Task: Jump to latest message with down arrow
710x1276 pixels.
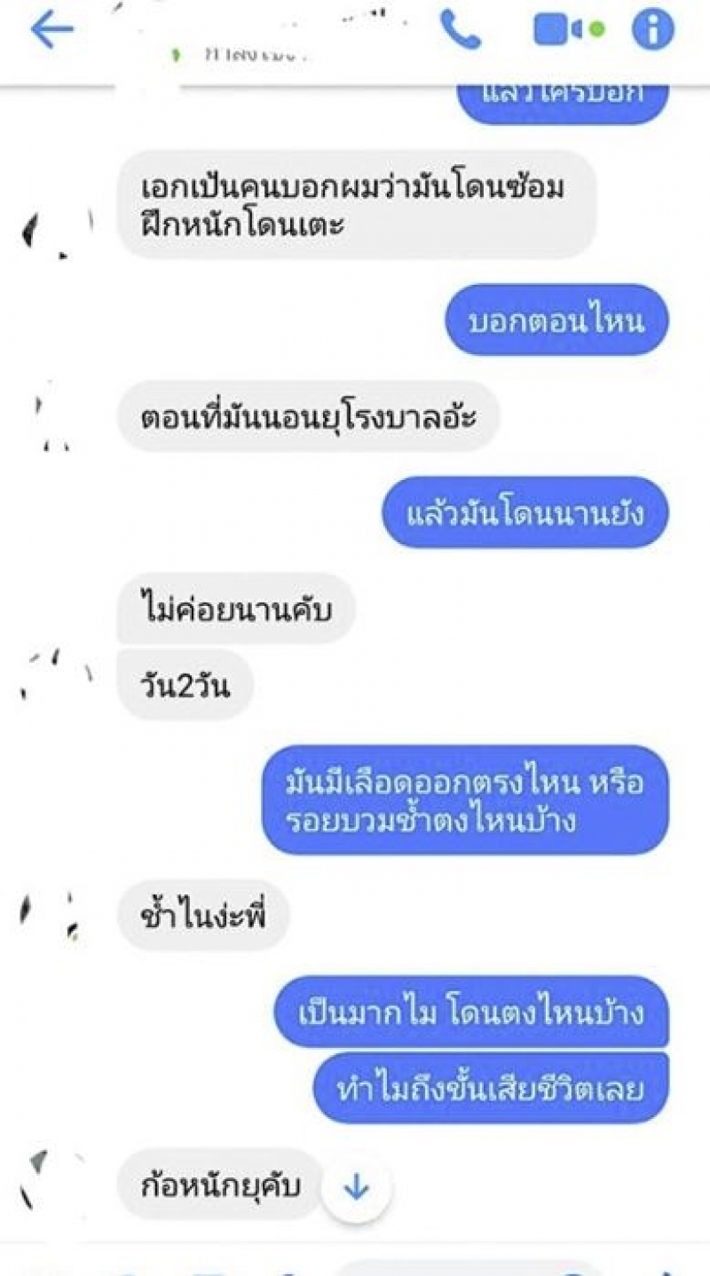Action: point(357,1187)
